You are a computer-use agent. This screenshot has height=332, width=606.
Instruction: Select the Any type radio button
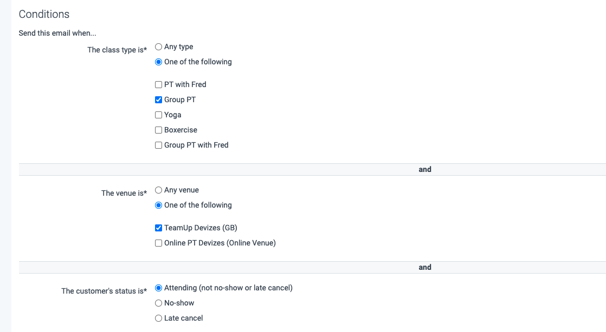[158, 47]
